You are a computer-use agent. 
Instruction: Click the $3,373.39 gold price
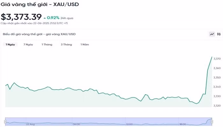tap(21, 17)
